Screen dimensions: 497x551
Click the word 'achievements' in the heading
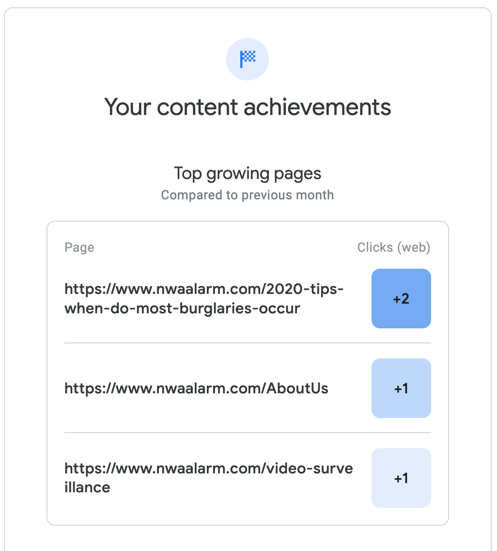pos(317,107)
